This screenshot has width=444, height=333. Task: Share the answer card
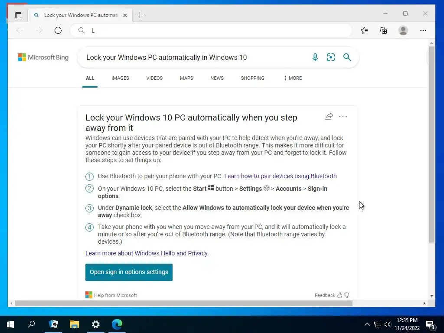[329, 117]
